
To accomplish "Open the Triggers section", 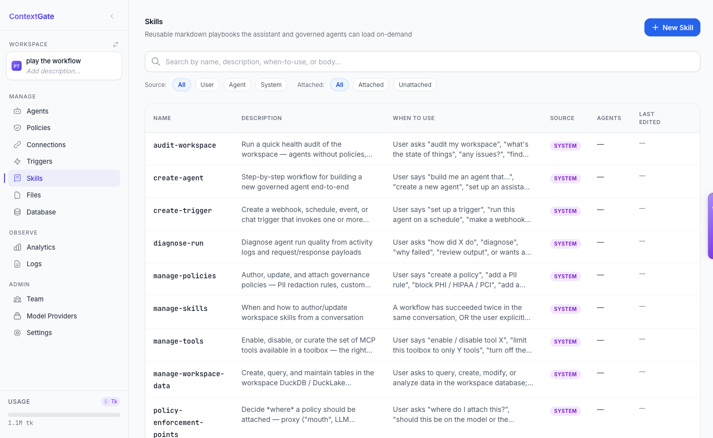I will point(64,161).
